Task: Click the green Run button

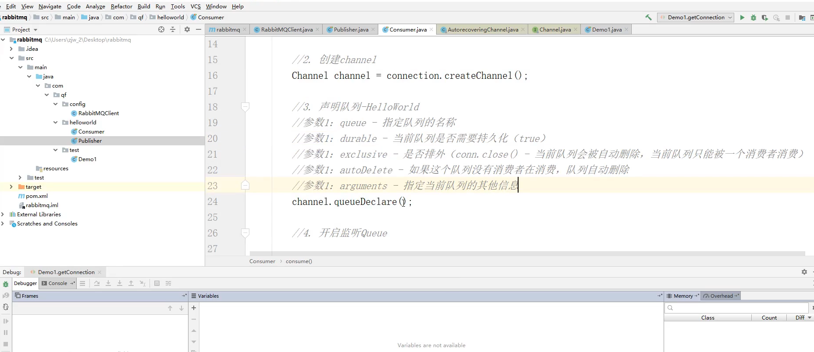Action: 742,18
